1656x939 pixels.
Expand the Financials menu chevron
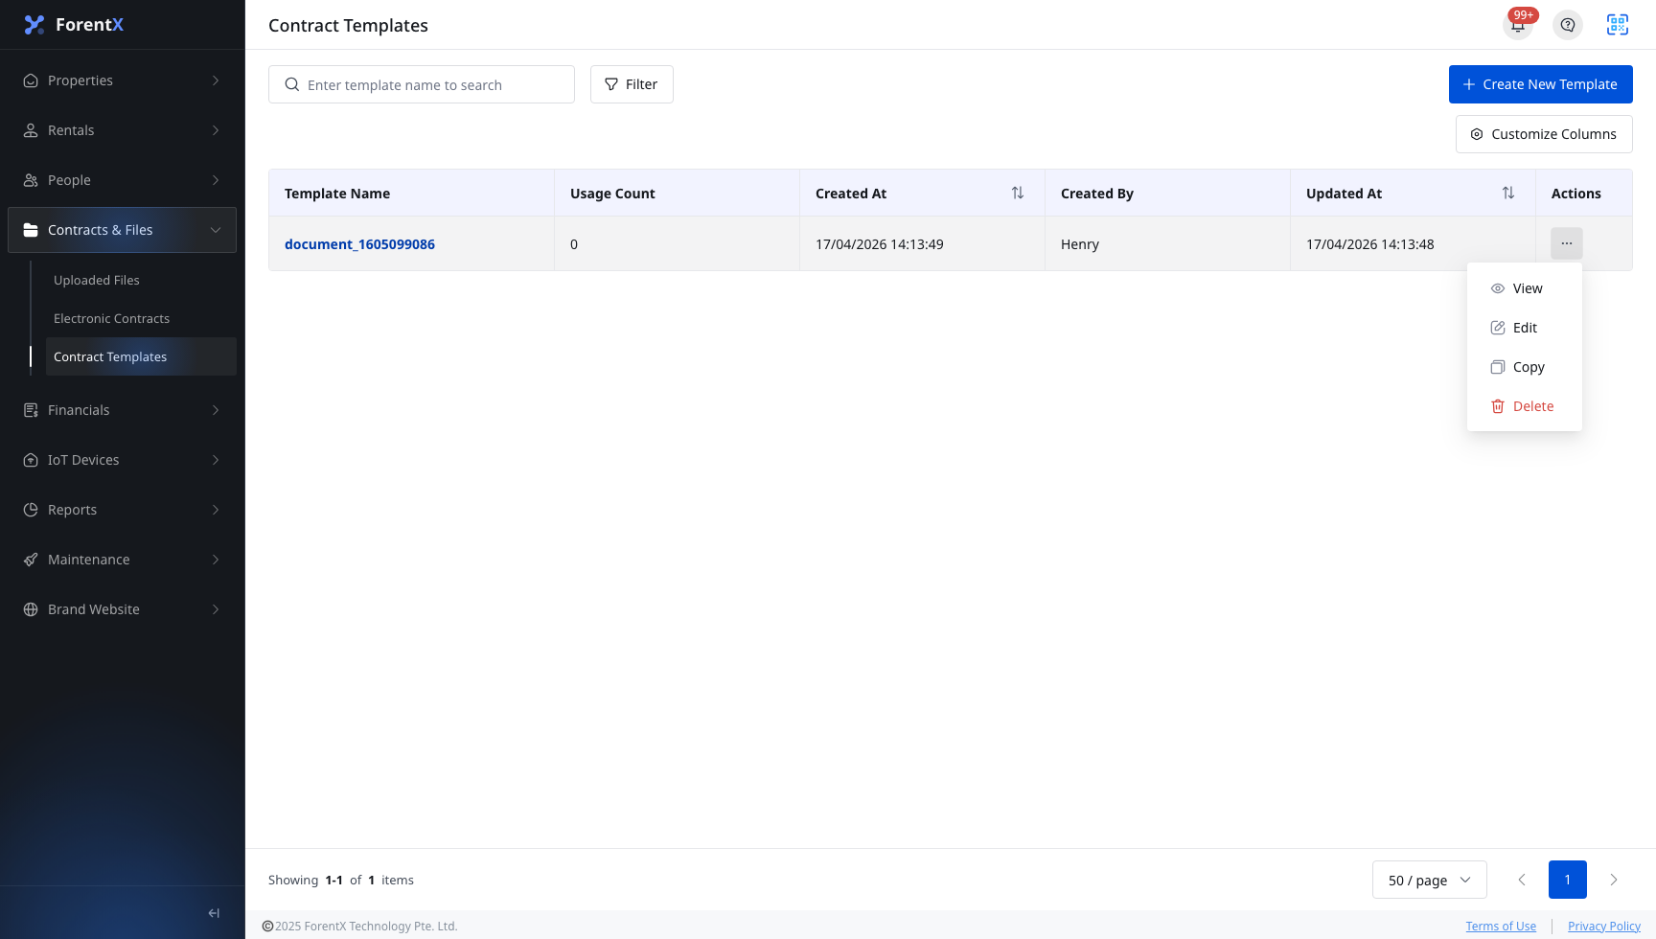click(x=216, y=410)
